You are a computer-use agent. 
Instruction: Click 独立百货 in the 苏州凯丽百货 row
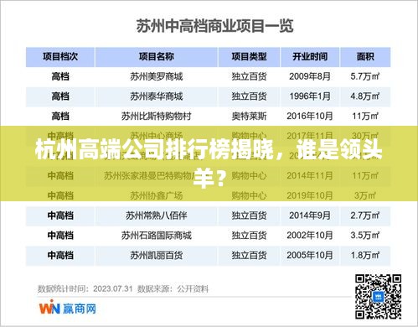[249, 255]
